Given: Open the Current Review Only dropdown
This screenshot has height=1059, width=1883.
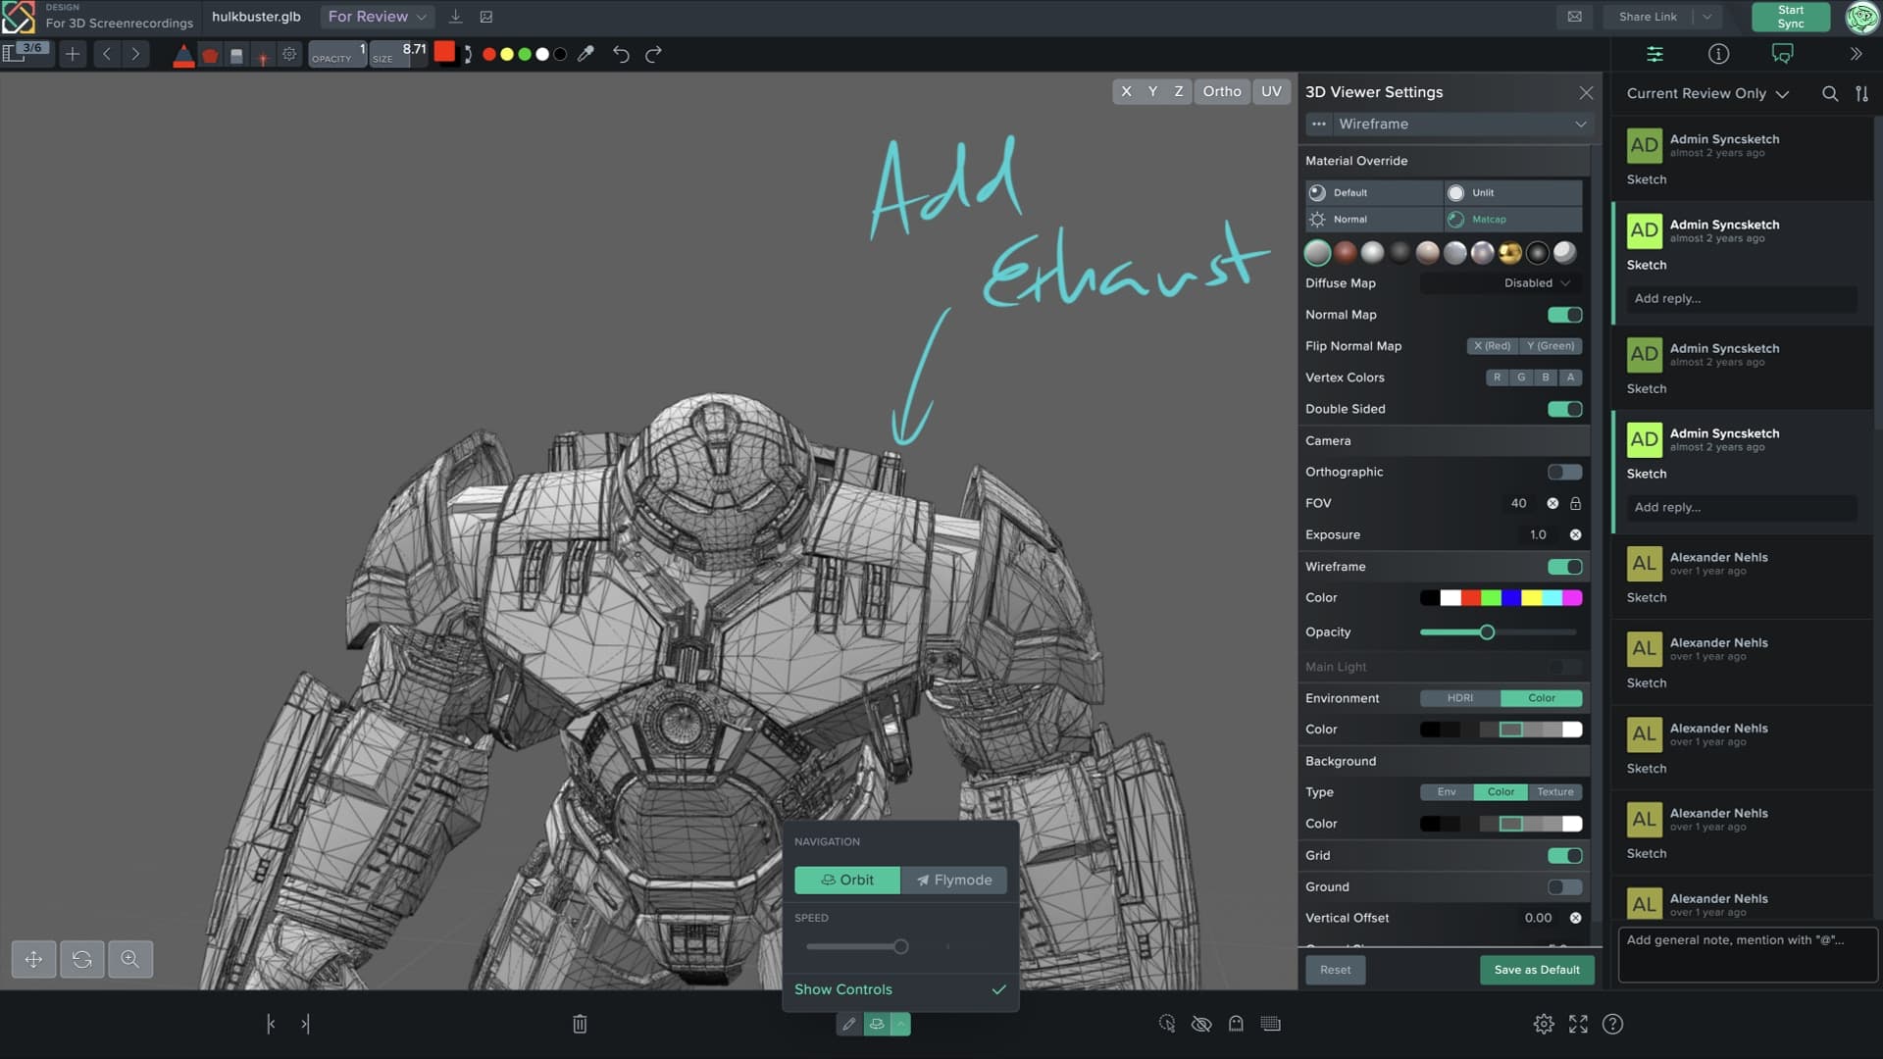Looking at the screenshot, I should coord(1705,93).
